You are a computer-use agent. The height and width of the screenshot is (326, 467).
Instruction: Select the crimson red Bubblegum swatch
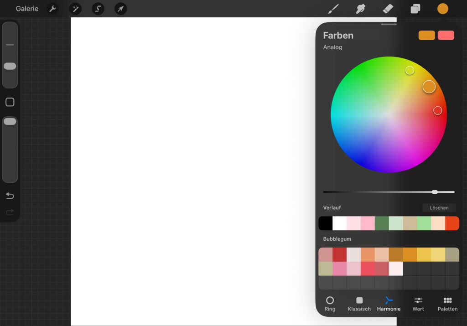pyautogui.click(x=339, y=254)
